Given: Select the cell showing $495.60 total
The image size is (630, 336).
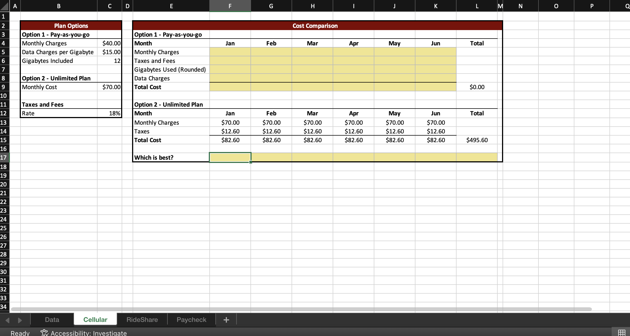Looking at the screenshot, I should [x=477, y=140].
